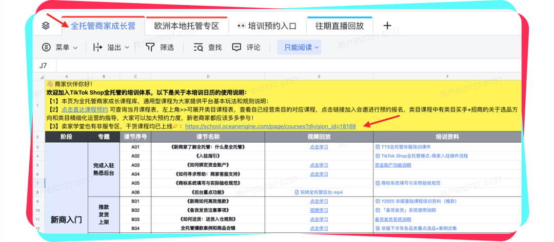The width and height of the screenshot is (554, 242).
Task: Expand the 只能阅读 permission dropdown
Action: 299,47
